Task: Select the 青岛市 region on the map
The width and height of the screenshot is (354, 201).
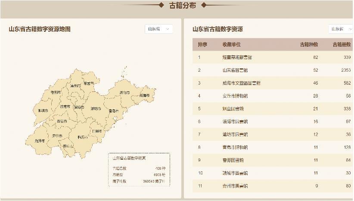Action: coord(114,111)
